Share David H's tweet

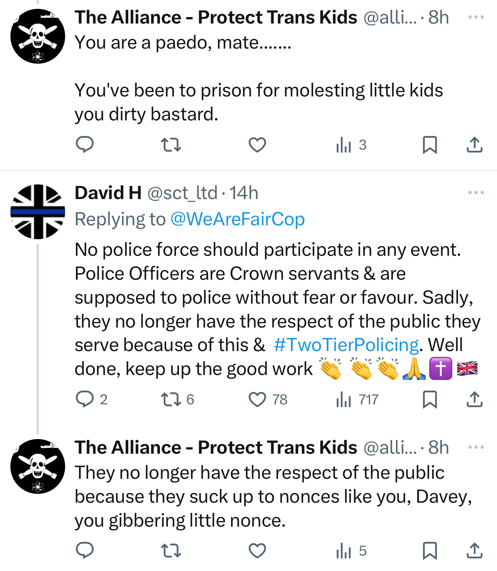pos(474,400)
